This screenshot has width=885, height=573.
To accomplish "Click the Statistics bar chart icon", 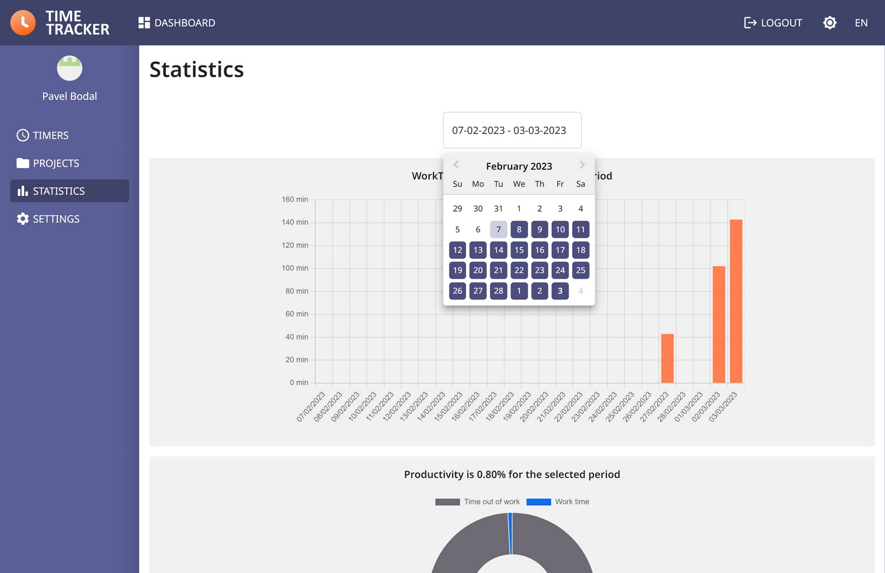I will [22, 191].
